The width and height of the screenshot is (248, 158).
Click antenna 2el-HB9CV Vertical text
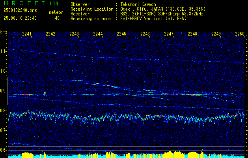tap(153, 19)
